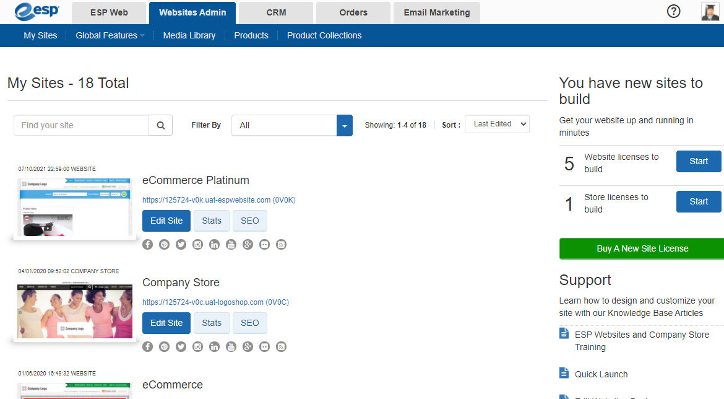Select the Websites Admin tab
724x399 pixels.
(192, 13)
